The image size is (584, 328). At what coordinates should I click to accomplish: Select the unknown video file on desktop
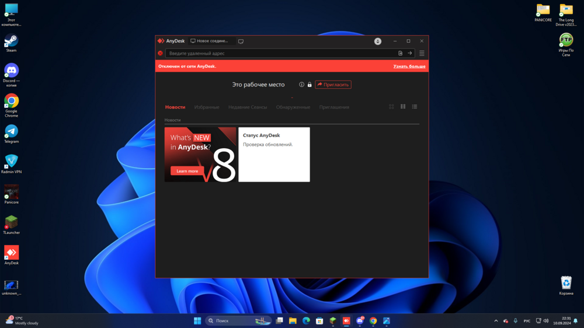pos(11,288)
